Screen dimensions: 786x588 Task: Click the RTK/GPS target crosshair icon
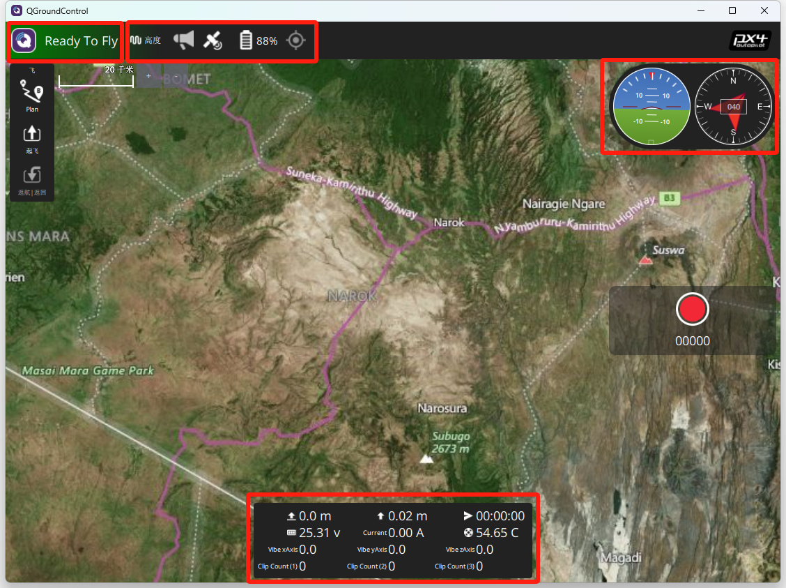coord(295,40)
